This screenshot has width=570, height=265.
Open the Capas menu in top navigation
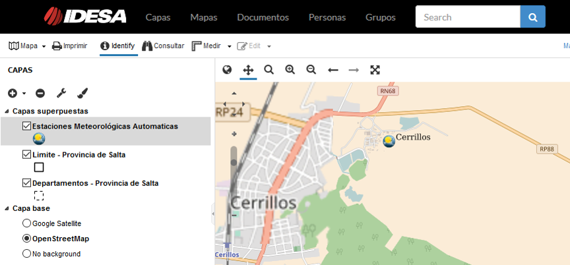tap(158, 17)
